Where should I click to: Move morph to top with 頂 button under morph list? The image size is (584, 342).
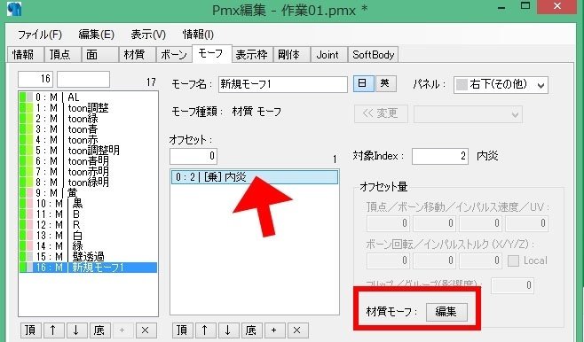(x=30, y=330)
